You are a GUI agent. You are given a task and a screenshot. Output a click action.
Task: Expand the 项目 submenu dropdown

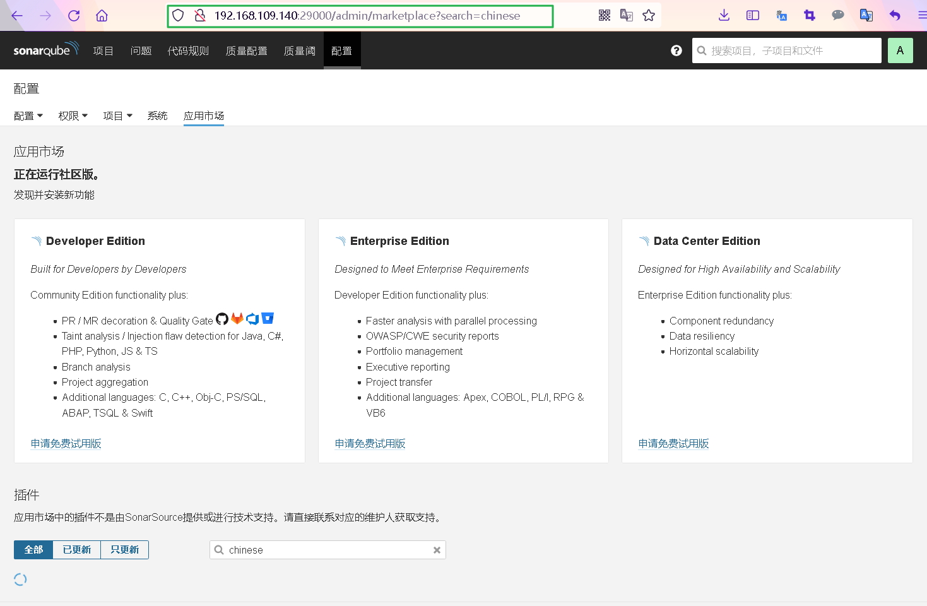(118, 116)
